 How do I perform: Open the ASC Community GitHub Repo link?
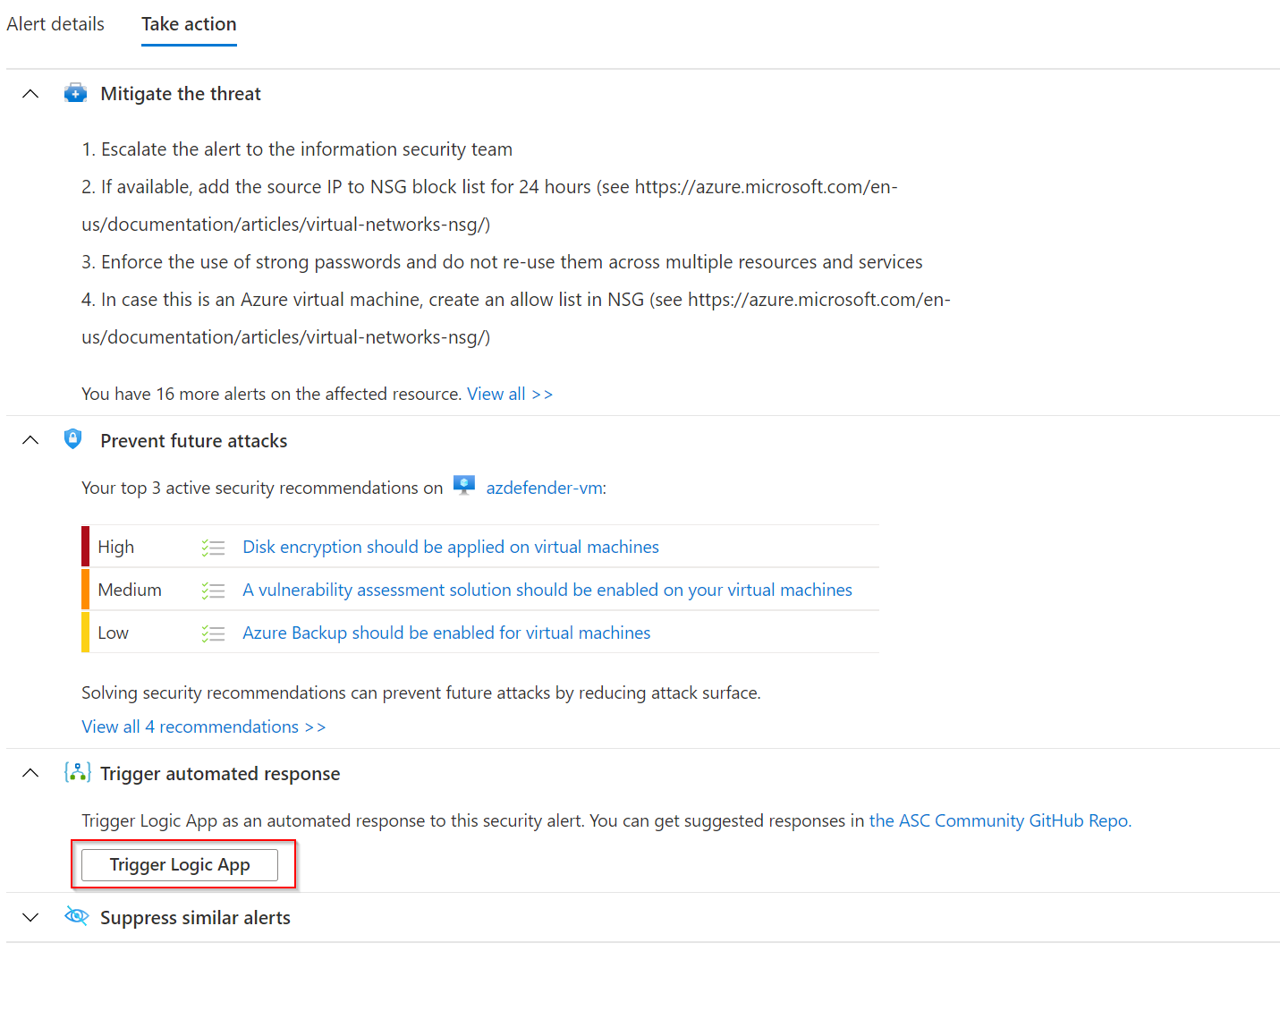pos(998,820)
